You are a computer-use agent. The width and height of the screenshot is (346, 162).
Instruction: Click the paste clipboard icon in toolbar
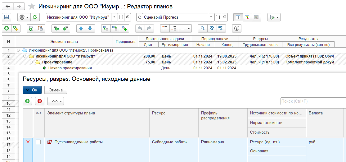click(x=40, y=28)
